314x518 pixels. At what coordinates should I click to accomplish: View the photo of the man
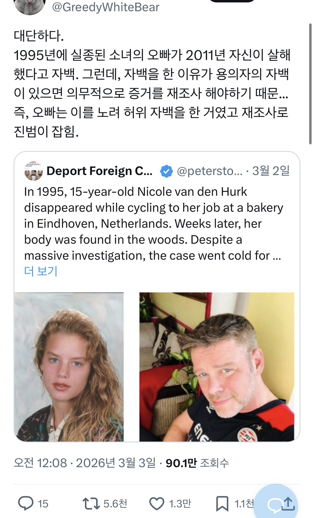(x=217, y=367)
